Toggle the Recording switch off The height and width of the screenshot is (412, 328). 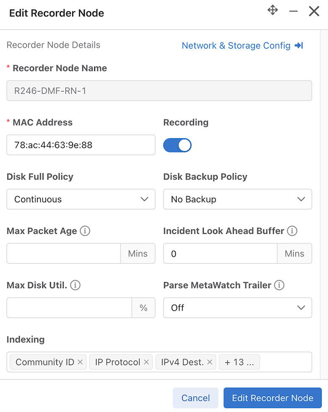[x=177, y=145]
